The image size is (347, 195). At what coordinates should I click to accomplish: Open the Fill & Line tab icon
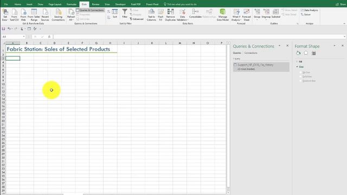[x=298, y=53]
